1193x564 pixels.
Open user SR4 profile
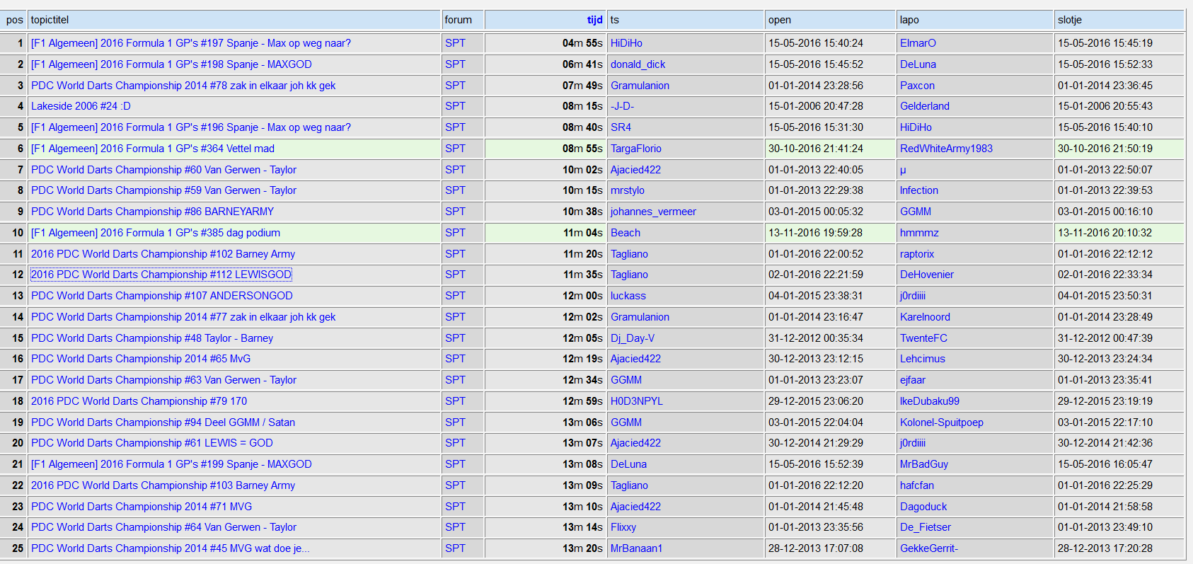tap(621, 127)
